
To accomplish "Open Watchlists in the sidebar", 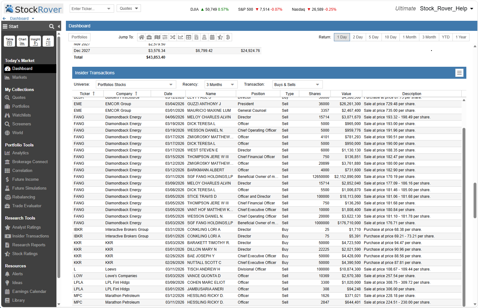I will pos(21,115).
